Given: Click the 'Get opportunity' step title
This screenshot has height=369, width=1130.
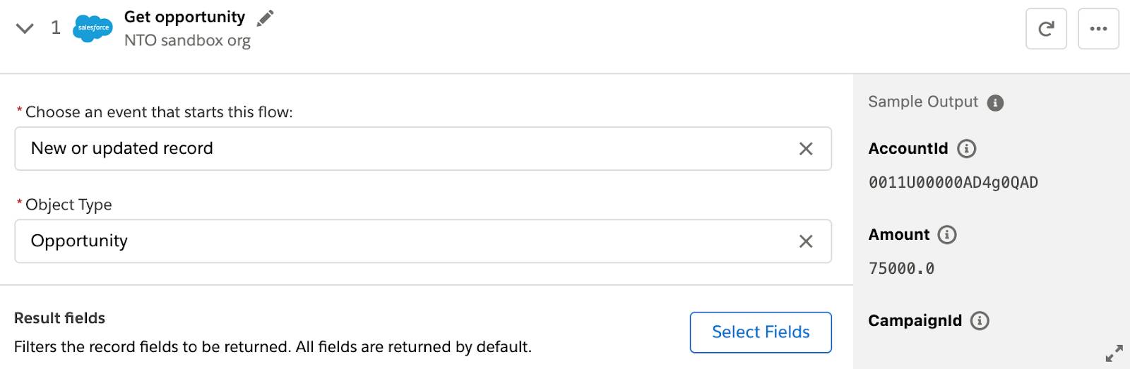Looking at the screenshot, I should coord(184,17).
